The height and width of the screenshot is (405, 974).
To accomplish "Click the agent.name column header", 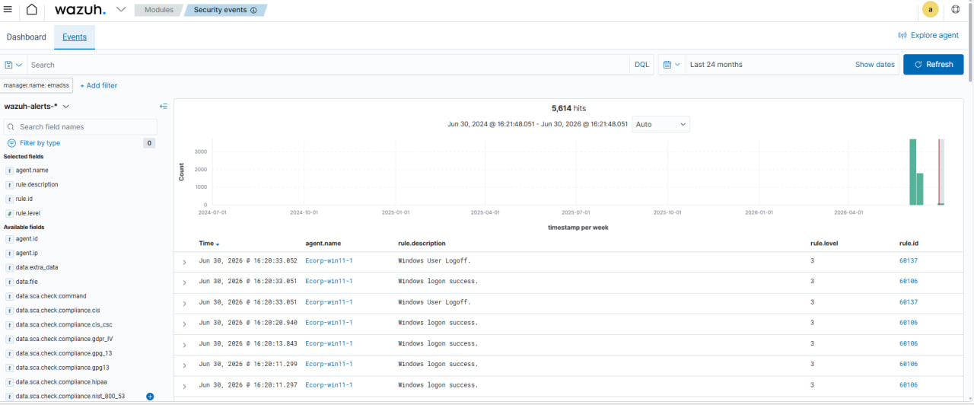I will click(x=323, y=244).
